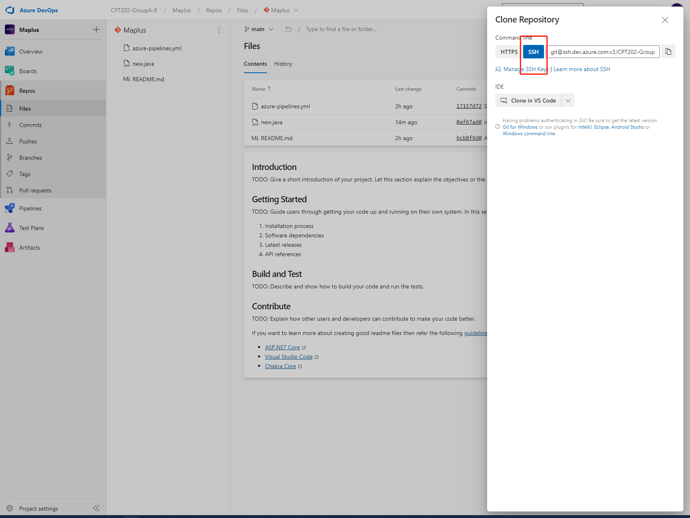
Task: Go to Branches page
Action: [x=31, y=158]
